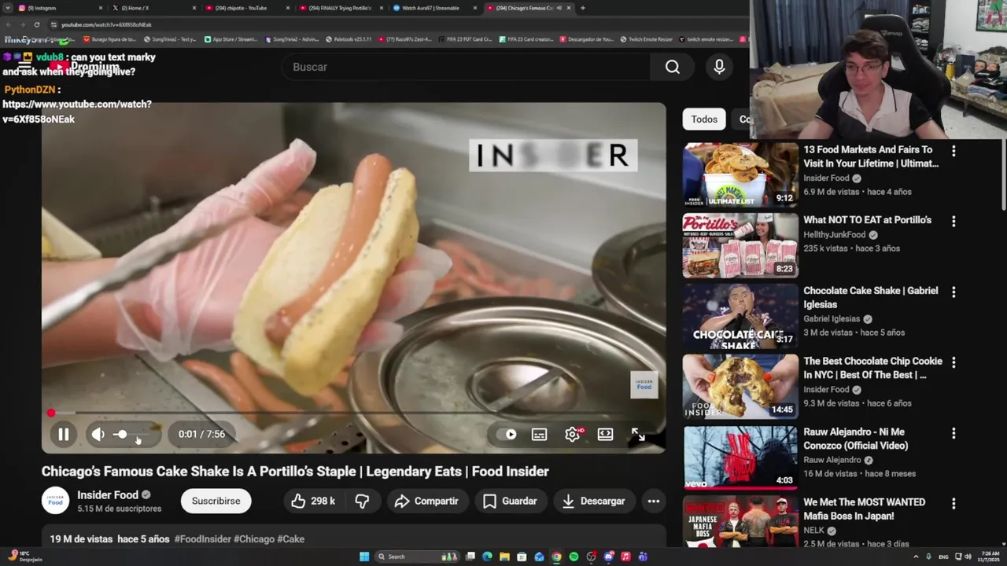Switch to theater mode view
The width and height of the screenshot is (1007, 566).
pyautogui.click(x=605, y=434)
